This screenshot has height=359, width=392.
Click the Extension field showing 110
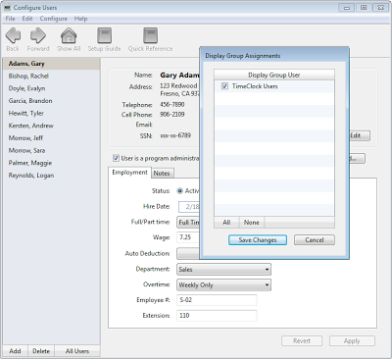(x=217, y=316)
